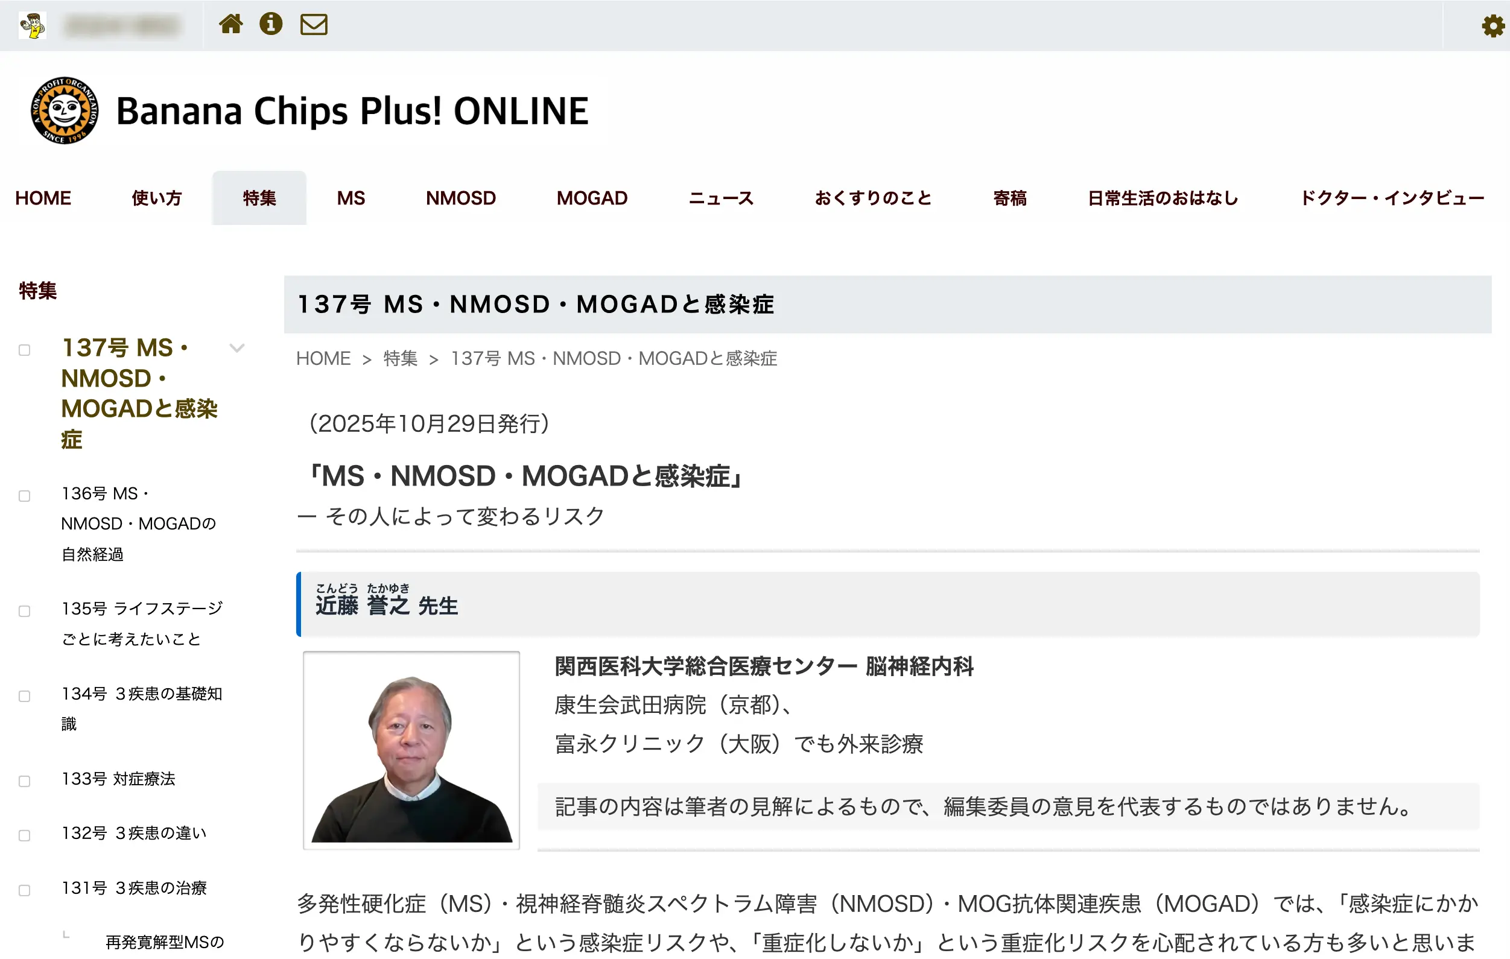Viewport: 1510px width, 959px height.
Task: Open the NMOSD menu item
Action: (x=460, y=198)
